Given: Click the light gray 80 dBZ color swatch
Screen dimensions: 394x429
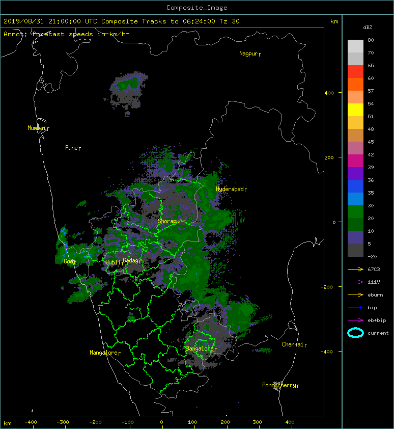Looking at the screenshot, I should coord(355,46).
